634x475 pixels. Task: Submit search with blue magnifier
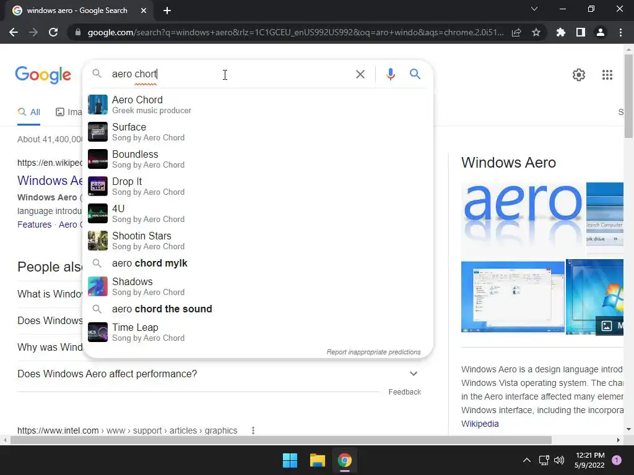415,74
